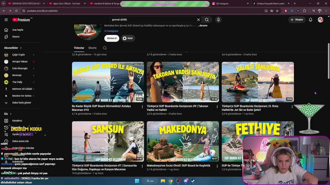The height and width of the screenshot is (185, 330).
Task: Open the Halfeti Şanlıurfa video thumbnail
Action: (258, 82)
